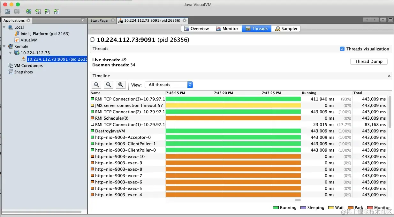
Task: Select the Threads tab
Action: 256,28
